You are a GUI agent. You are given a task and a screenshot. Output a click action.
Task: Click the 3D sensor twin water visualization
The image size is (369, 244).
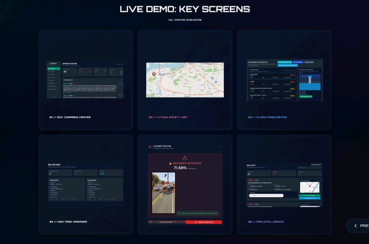coord(309,82)
